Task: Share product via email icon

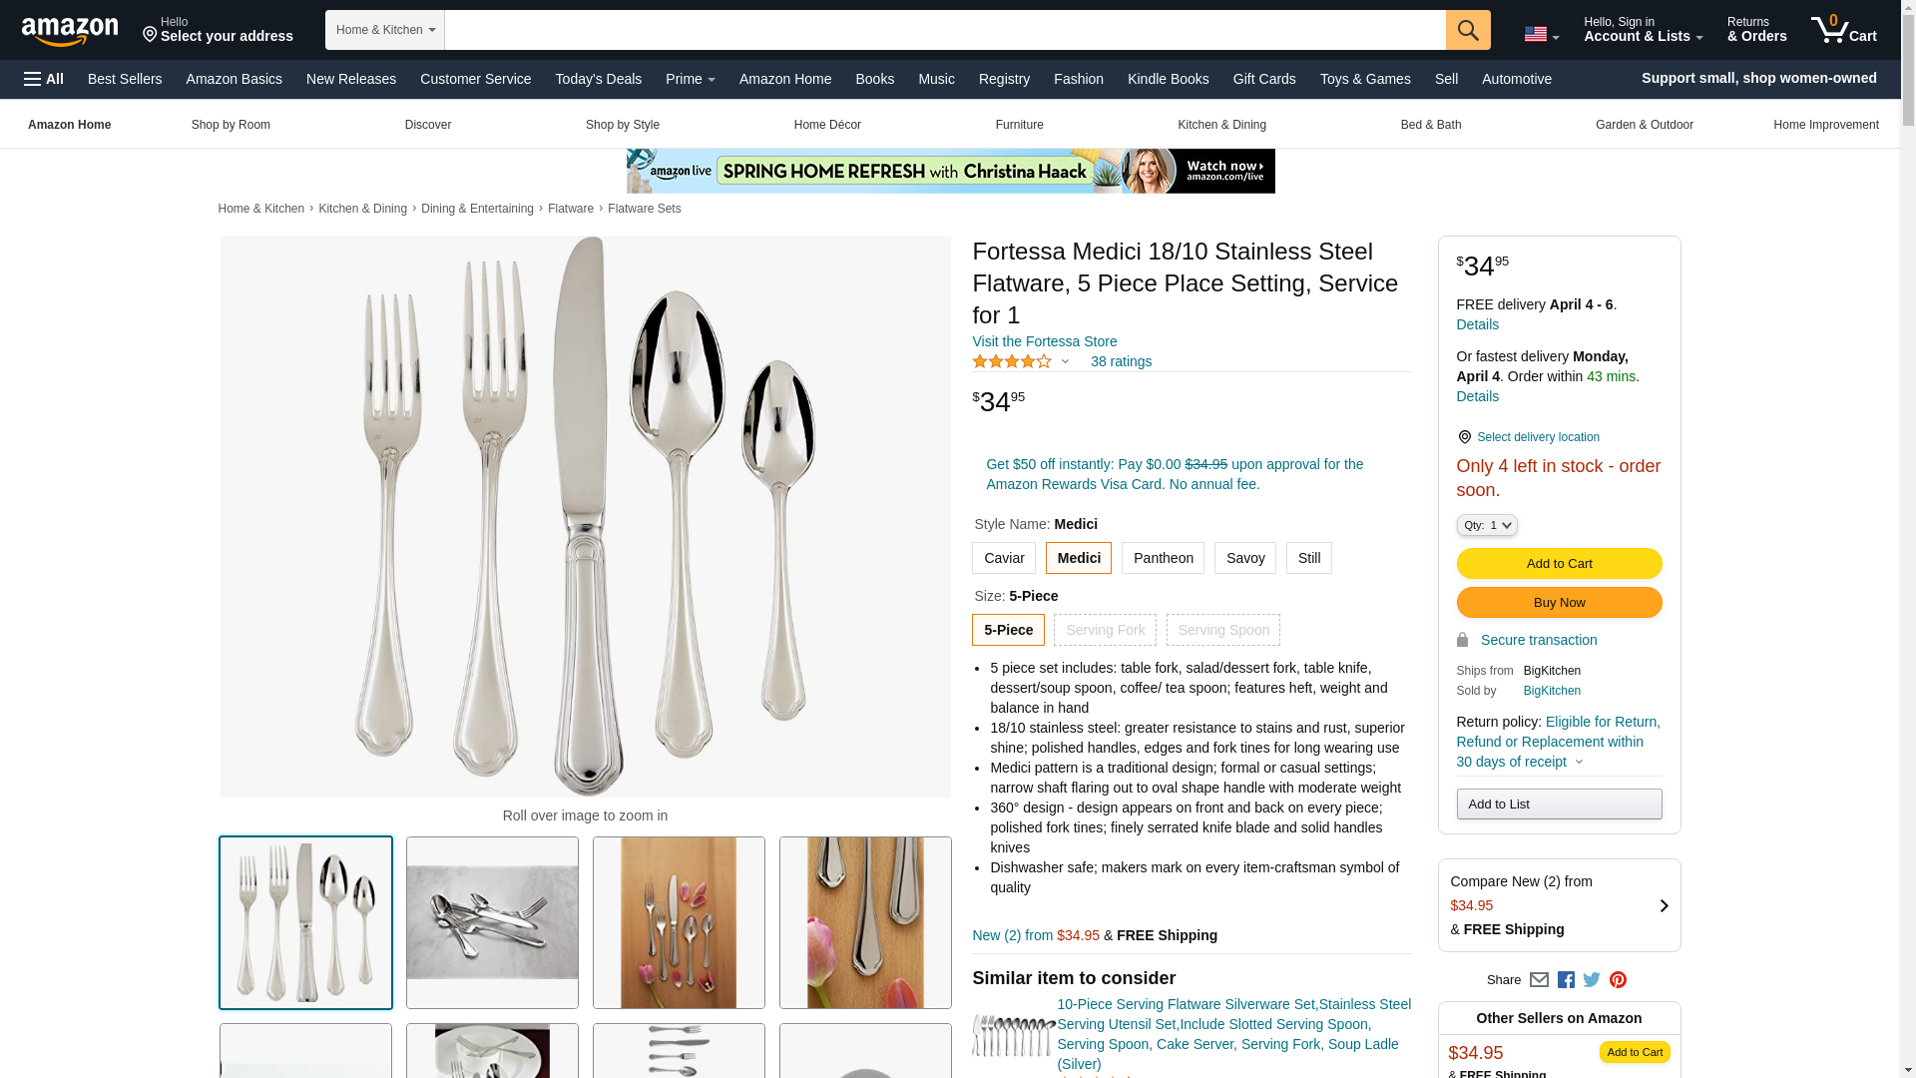Action: click(x=1539, y=980)
